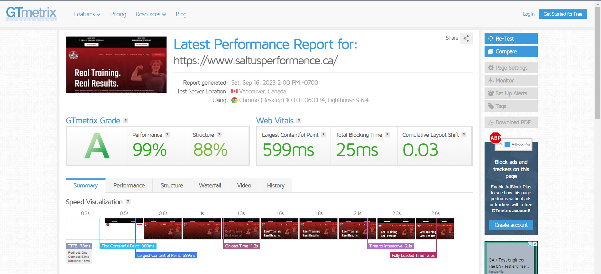
Task: Click the Vancouver, Canada location text
Action: point(263,92)
